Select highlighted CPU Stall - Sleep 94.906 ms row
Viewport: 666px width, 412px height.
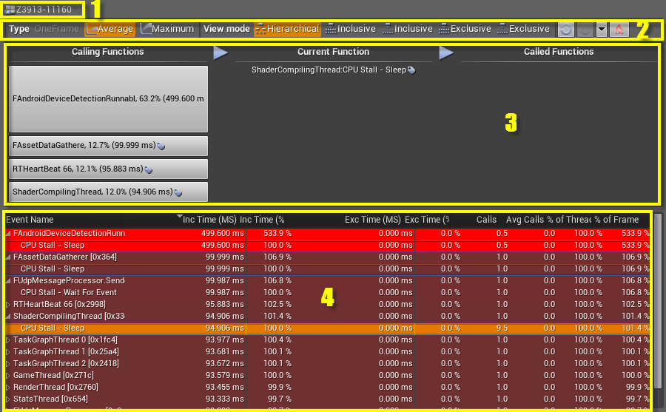tap(328, 328)
